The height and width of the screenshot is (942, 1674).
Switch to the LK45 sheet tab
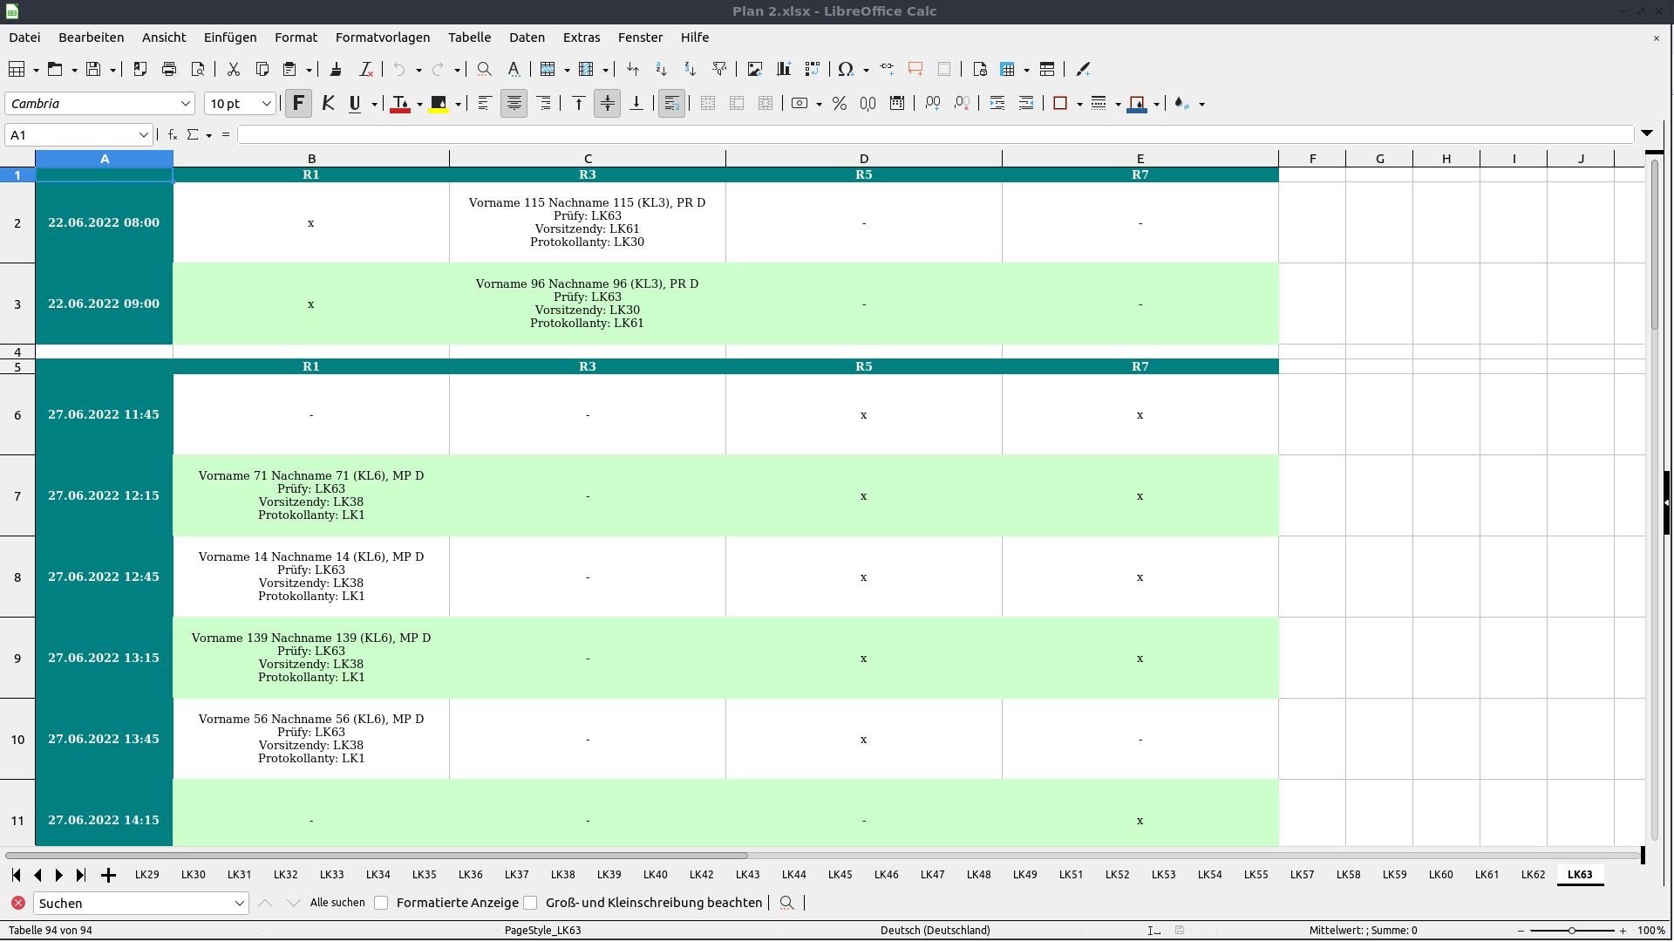point(840,875)
